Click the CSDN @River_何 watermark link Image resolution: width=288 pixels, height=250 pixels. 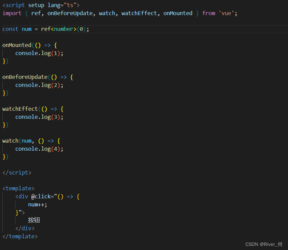pos(264,244)
